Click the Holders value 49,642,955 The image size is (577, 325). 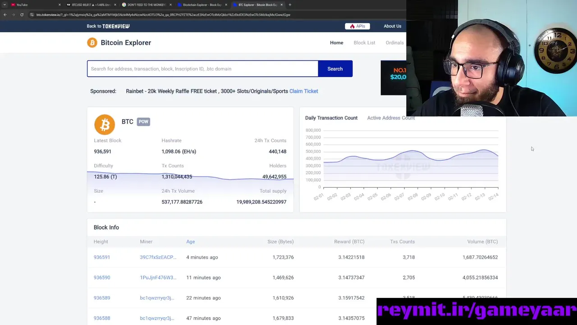coord(275,177)
